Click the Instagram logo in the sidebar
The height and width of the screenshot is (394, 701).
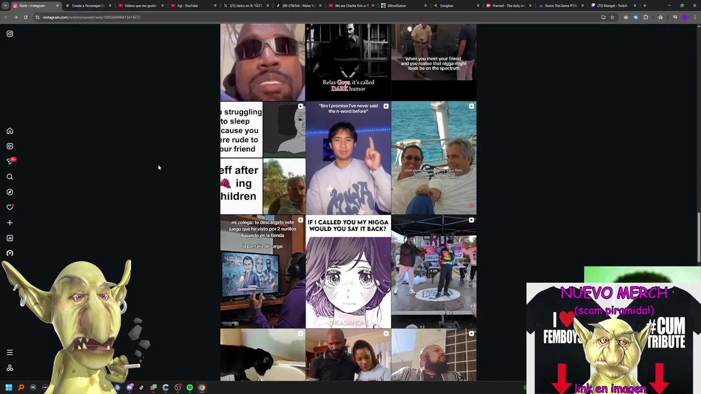[x=10, y=34]
